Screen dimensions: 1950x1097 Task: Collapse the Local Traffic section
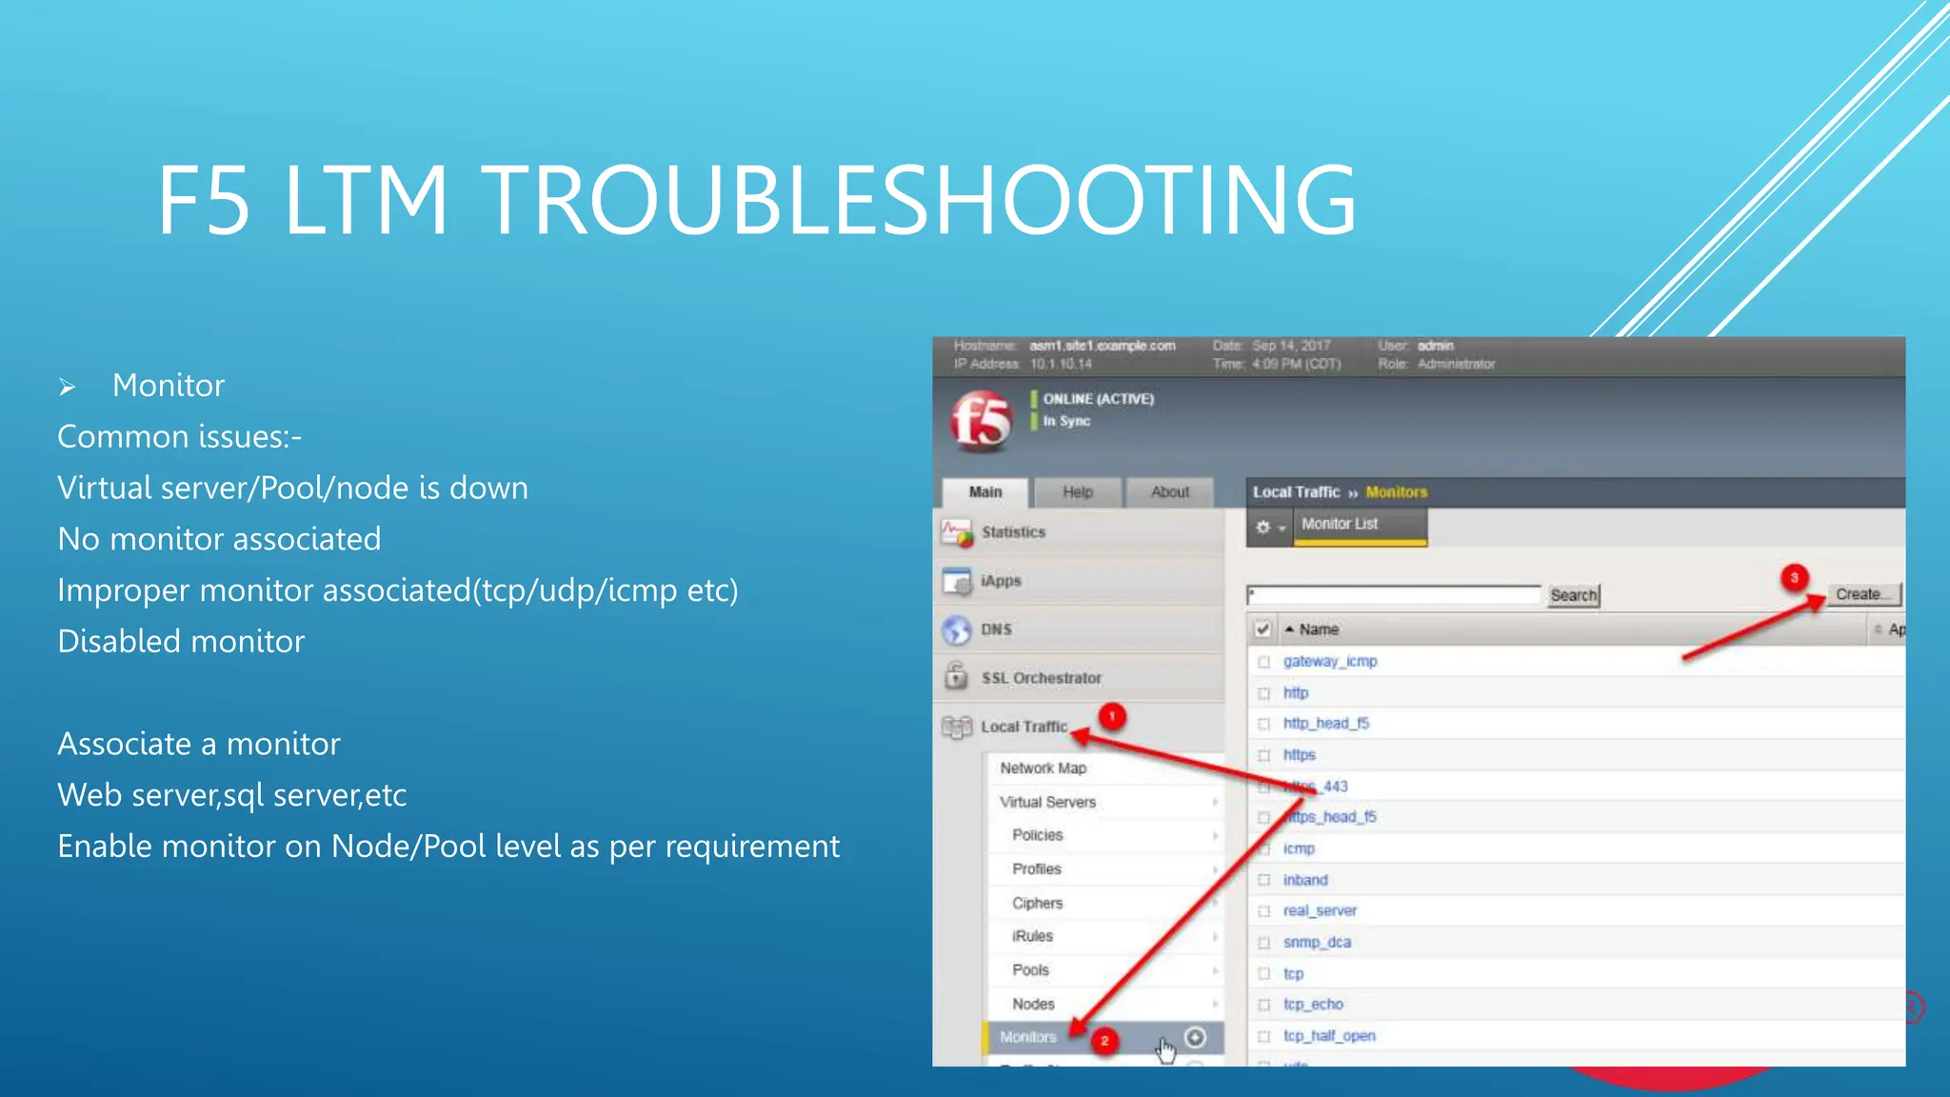tap(1024, 727)
